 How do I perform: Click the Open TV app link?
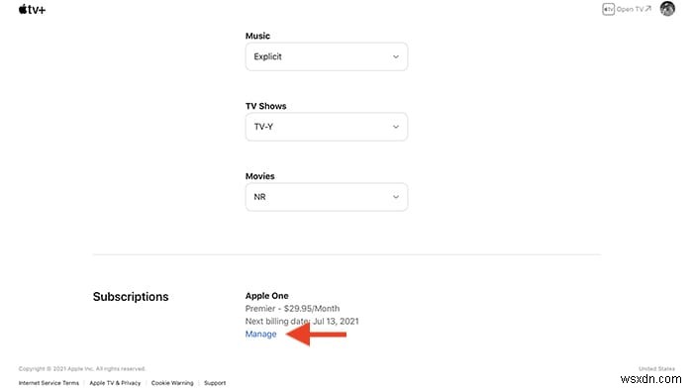coord(627,9)
